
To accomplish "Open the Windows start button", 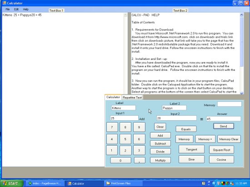I will pyautogui.click(x=12, y=183).
